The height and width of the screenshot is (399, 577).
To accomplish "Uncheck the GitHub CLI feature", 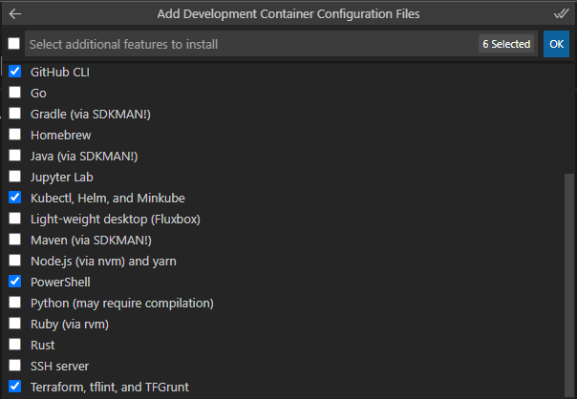I will pos(14,72).
